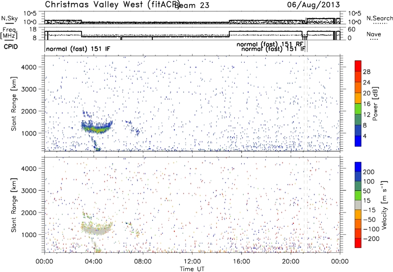Click the 'Time UT' axis label
393x272 pixels.
point(192,269)
